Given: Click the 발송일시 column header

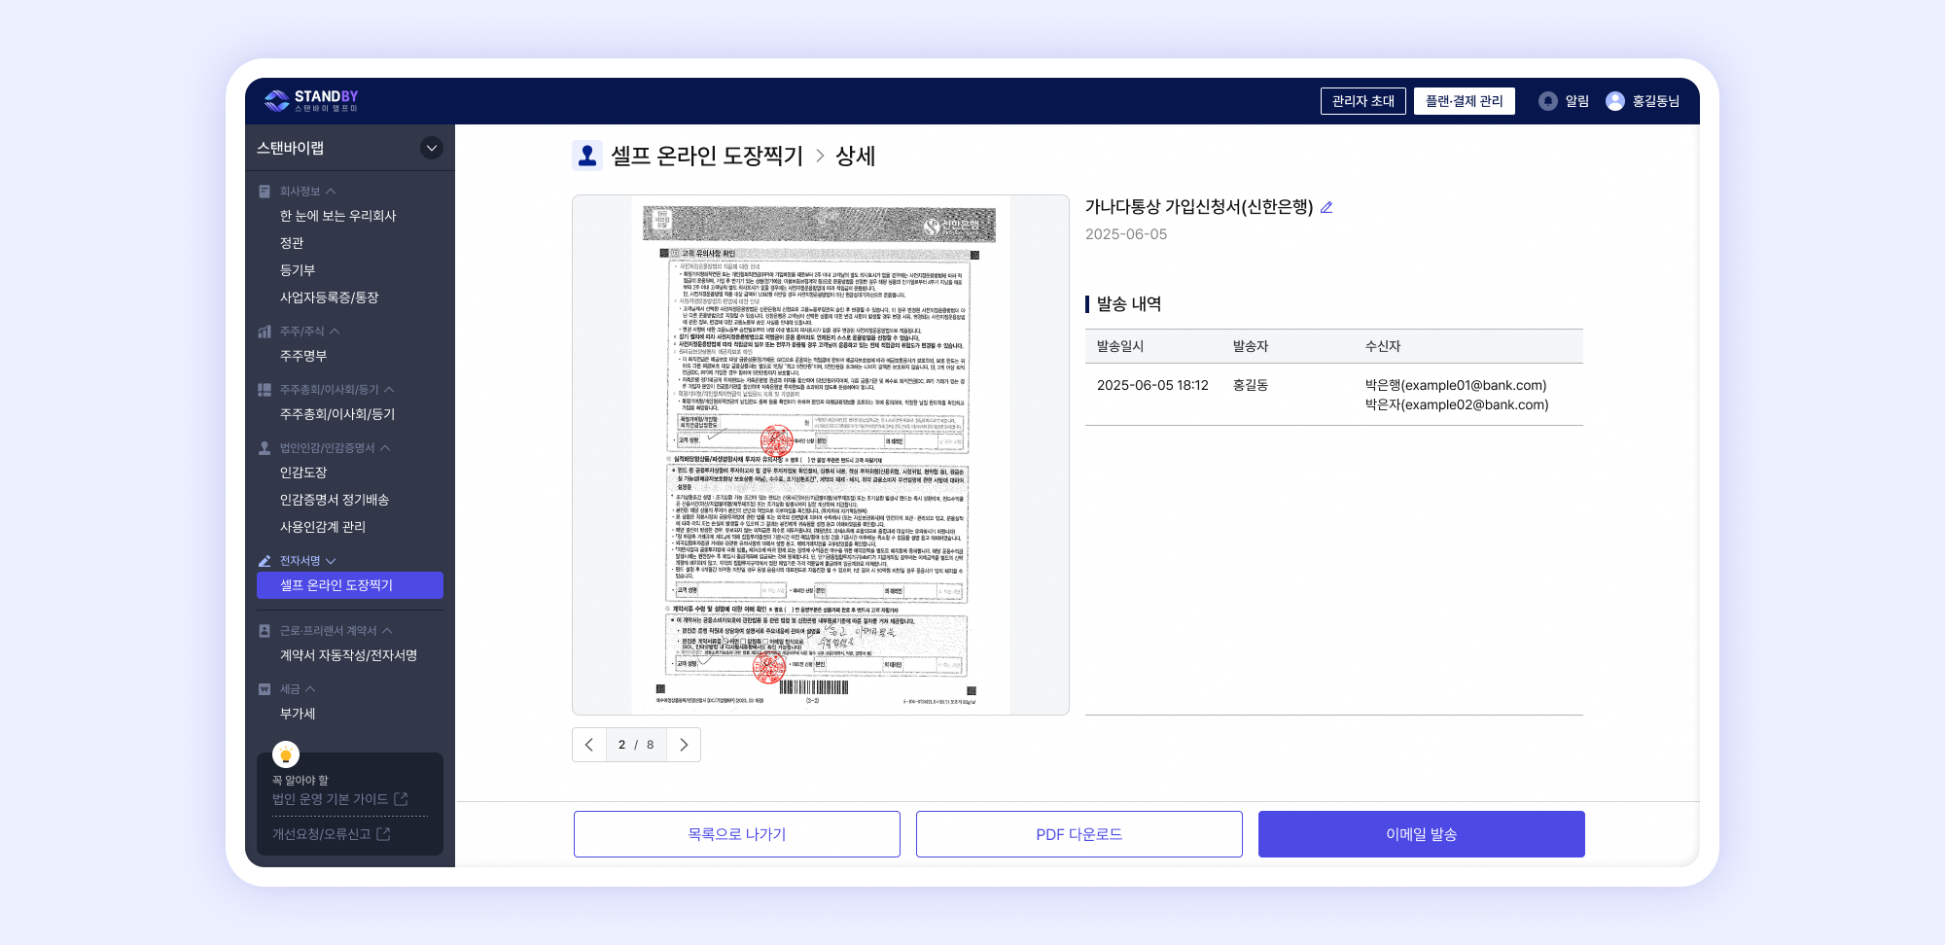Looking at the screenshot, I should click(x=1120, y=346).
